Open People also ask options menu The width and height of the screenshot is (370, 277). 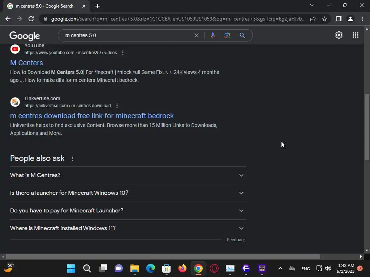pyautogui.click(x=72, y=159)
